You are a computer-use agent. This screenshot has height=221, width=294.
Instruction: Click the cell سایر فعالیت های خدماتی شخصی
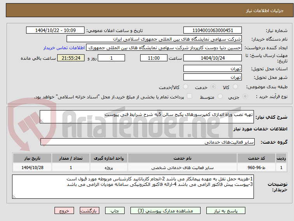pyautogui.click(x=183, y=168)
